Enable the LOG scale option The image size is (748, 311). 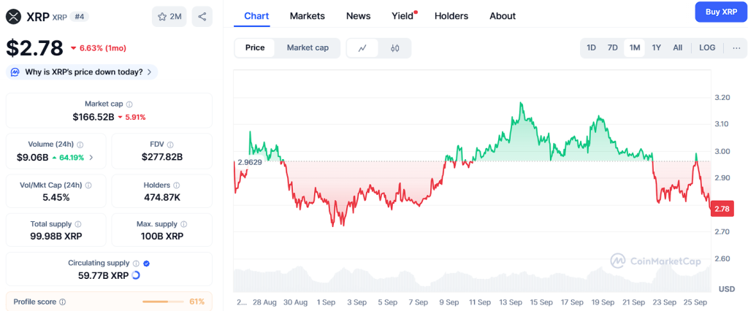[x=707, y=47]
